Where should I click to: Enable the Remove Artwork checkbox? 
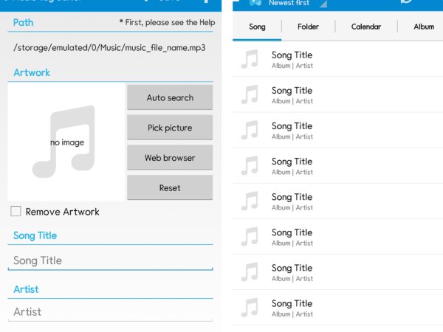pyautogui.click(x=16, y=211)
